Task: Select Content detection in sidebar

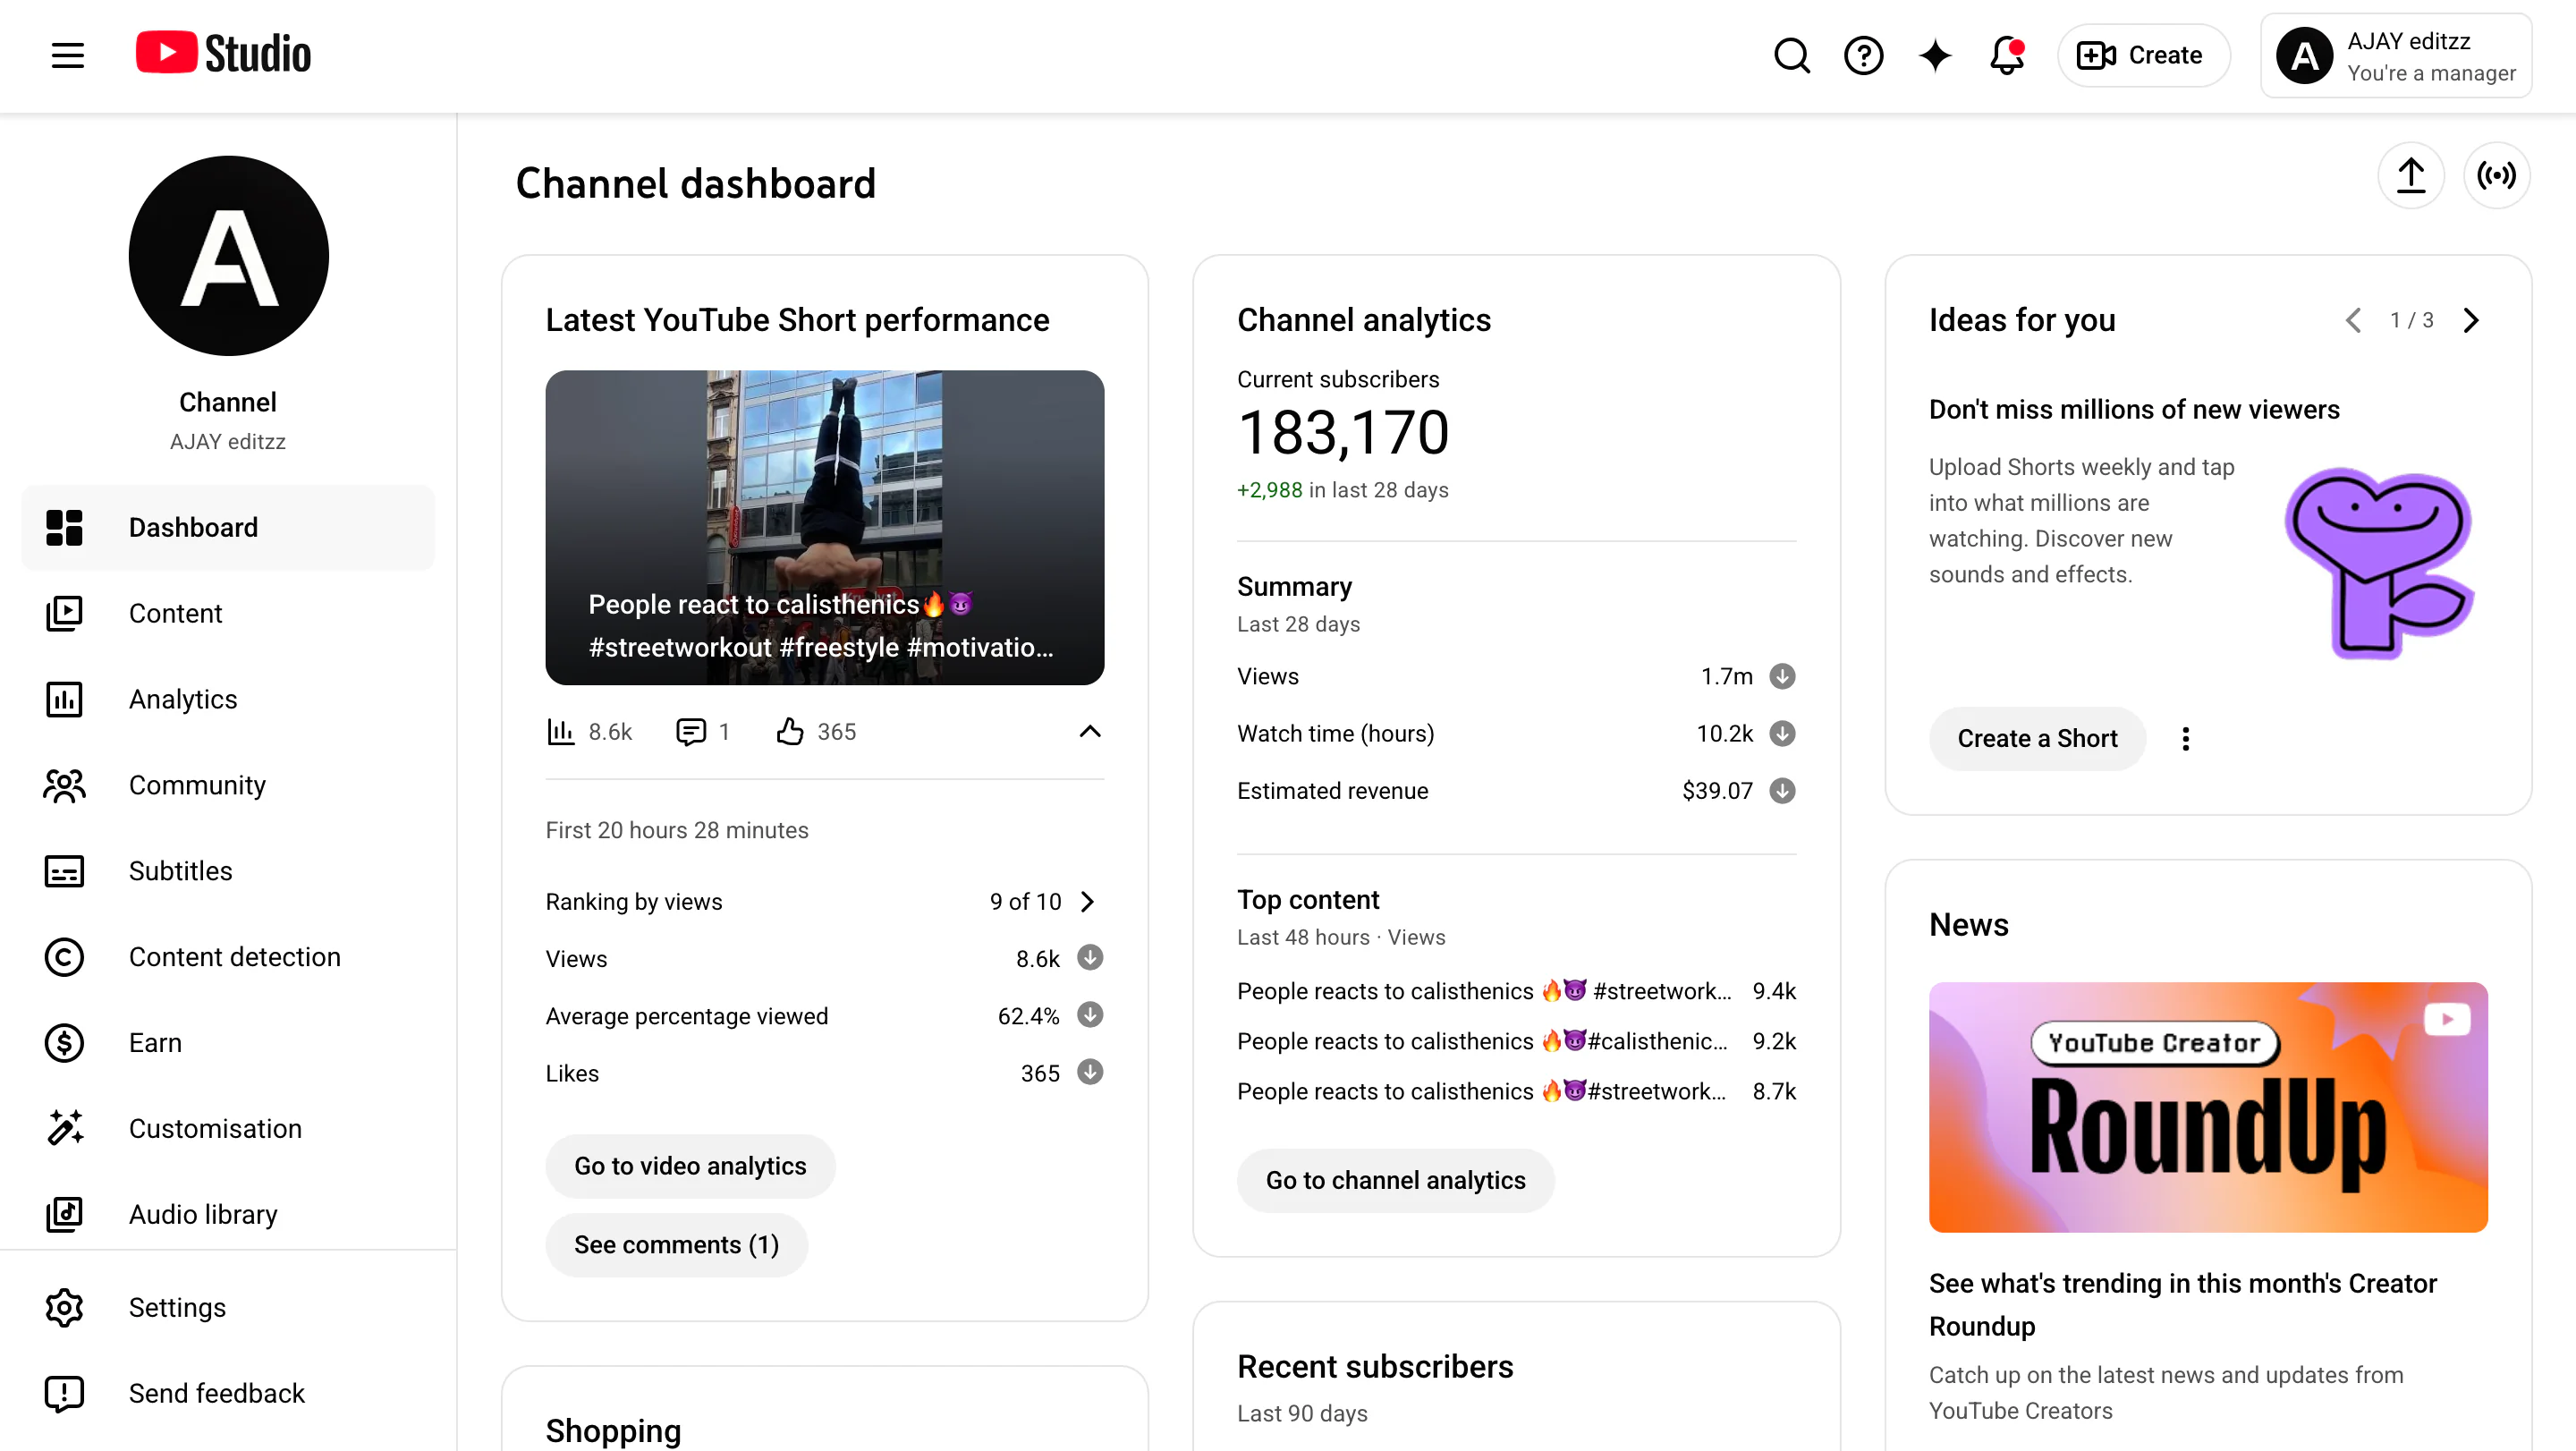Action: point(234,957)
